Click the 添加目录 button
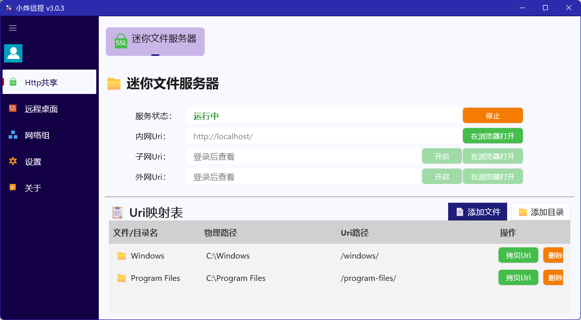This screenshot has width=581, height=320. (x=541, y=212)
